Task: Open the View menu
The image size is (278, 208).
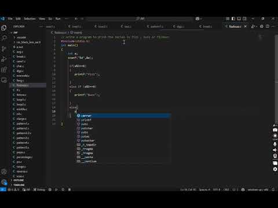Action: [42, 18]
